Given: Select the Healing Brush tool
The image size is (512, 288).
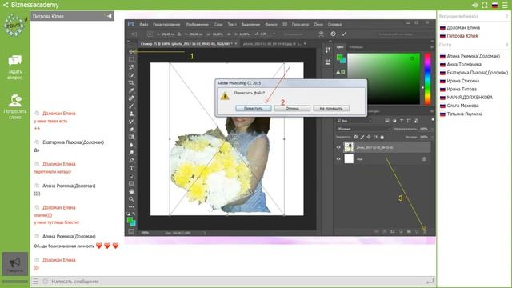Looking at the screenshot, I should click(131, 98).
